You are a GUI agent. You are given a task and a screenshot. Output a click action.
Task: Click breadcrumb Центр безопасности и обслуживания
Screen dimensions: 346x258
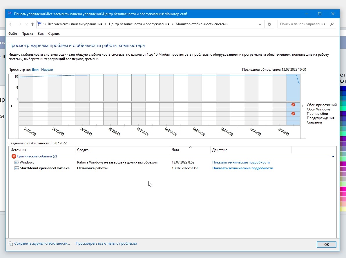(x=139, y=24)
